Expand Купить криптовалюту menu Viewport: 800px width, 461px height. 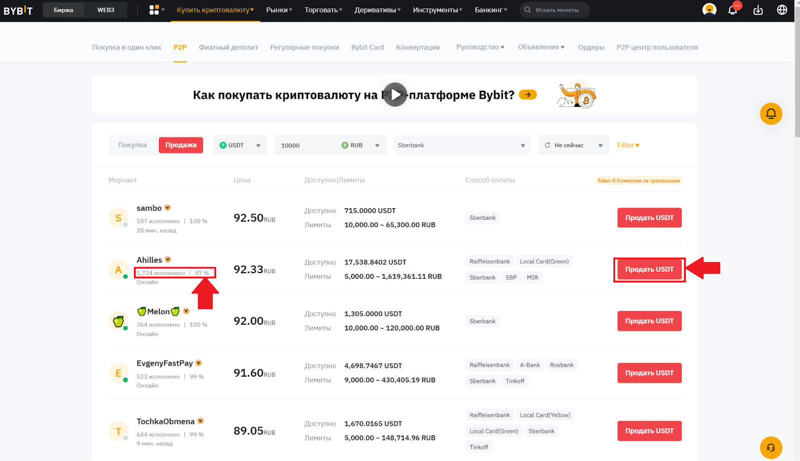point(215,10)
